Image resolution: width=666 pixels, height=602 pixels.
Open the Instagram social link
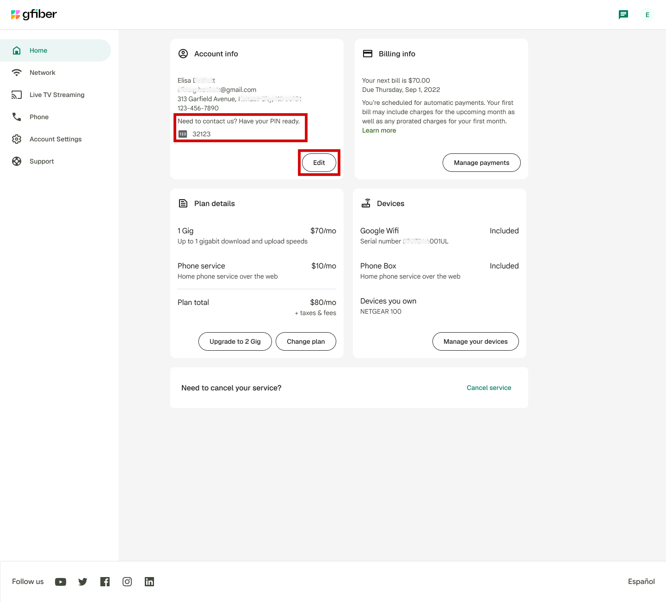(127, 582)
